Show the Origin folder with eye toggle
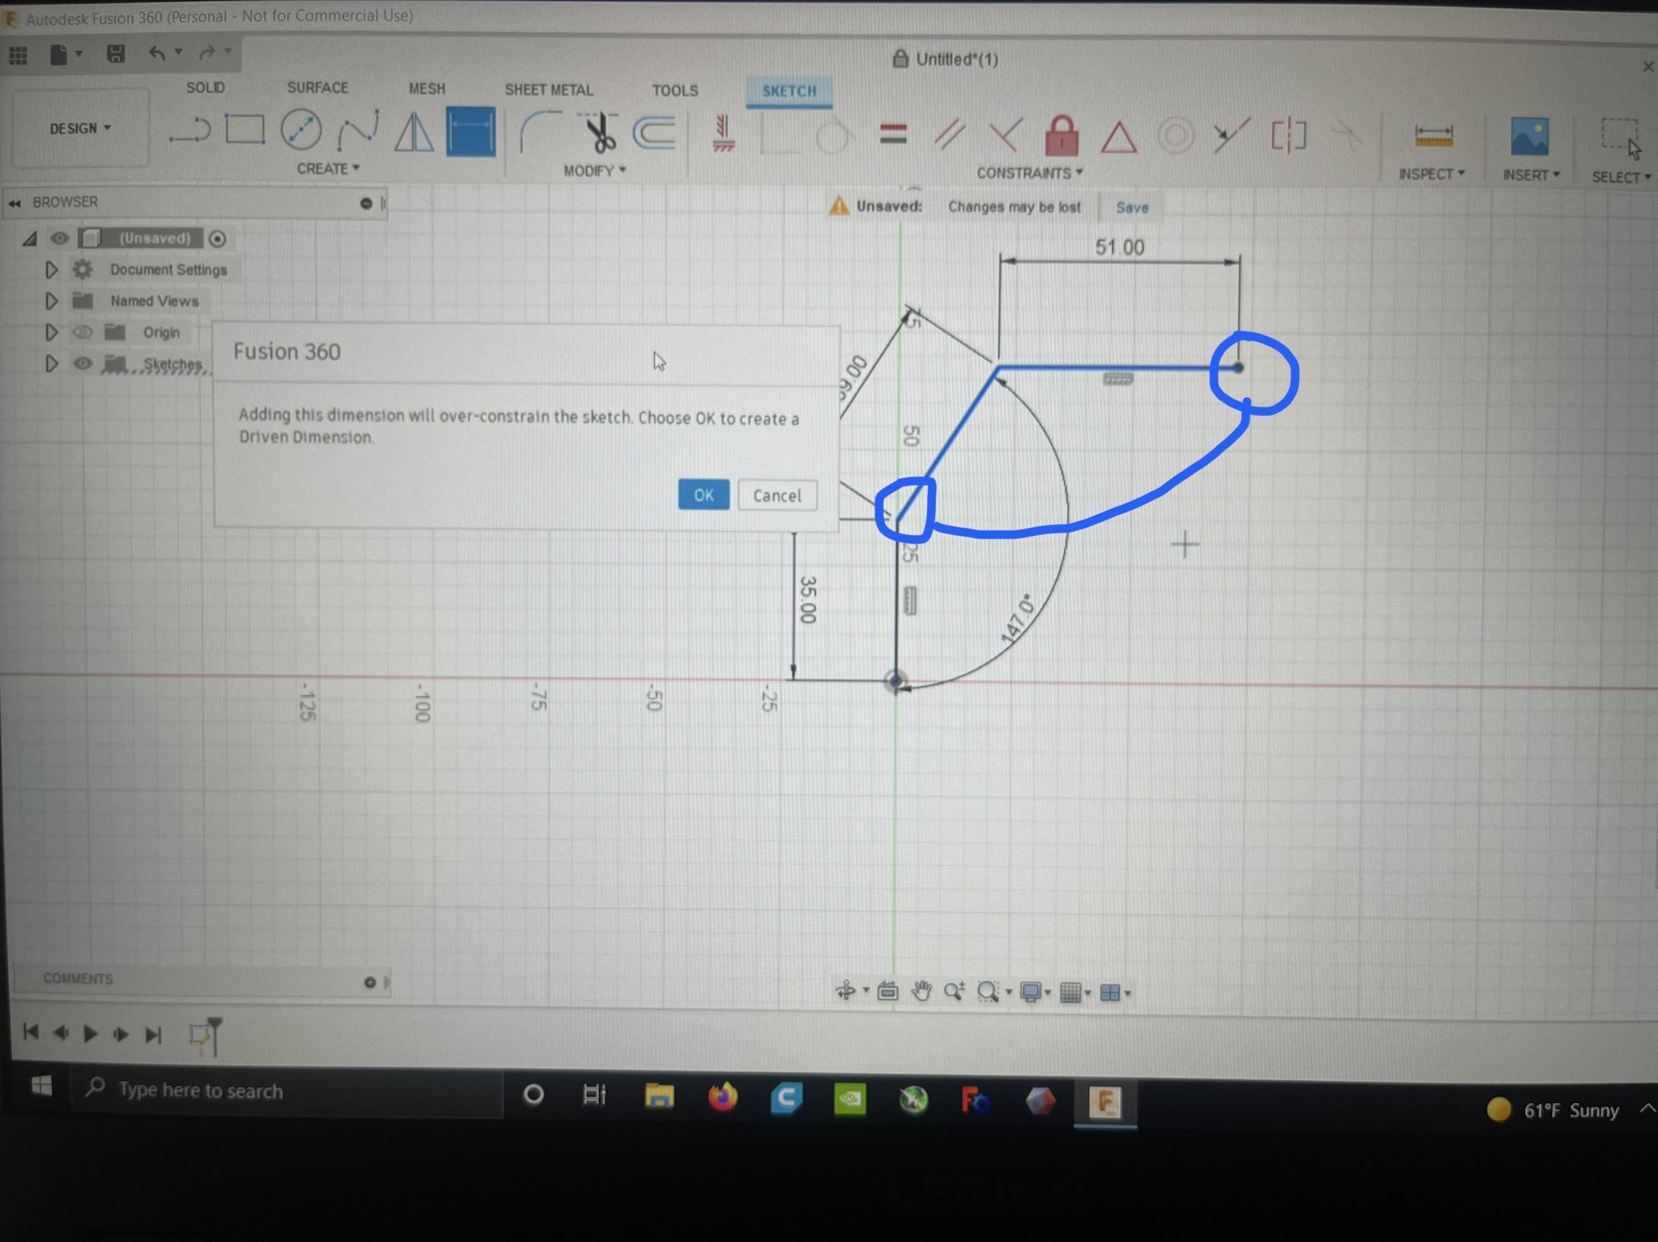The image size is (1658, 1242). (x=84, y=332)
